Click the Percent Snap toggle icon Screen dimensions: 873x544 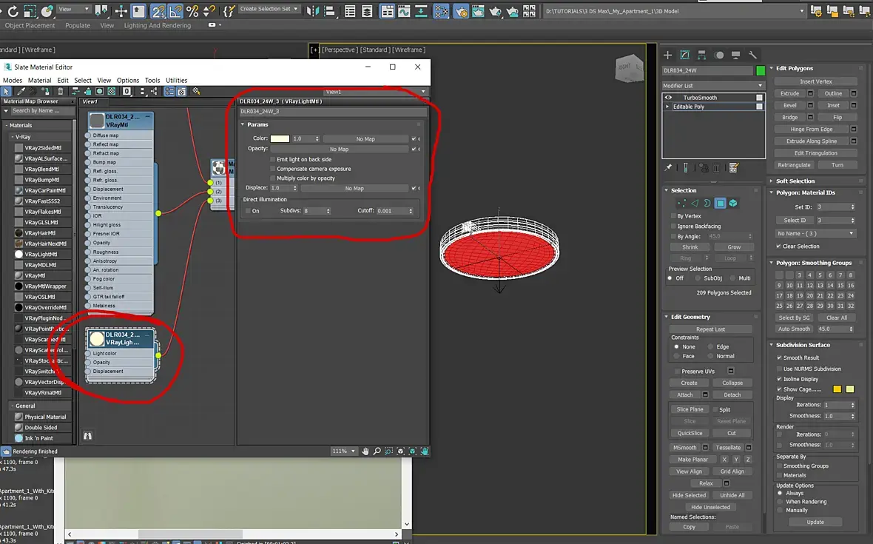[x=192, y=11]
